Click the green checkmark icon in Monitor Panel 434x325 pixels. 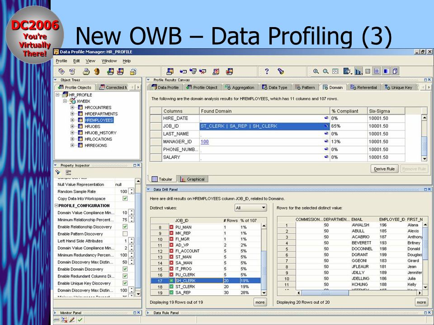click(x=80, y=320)
